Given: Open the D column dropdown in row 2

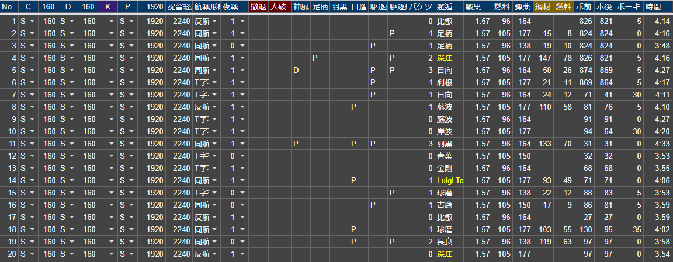Looking at the screenshot, I should [72, 34].
